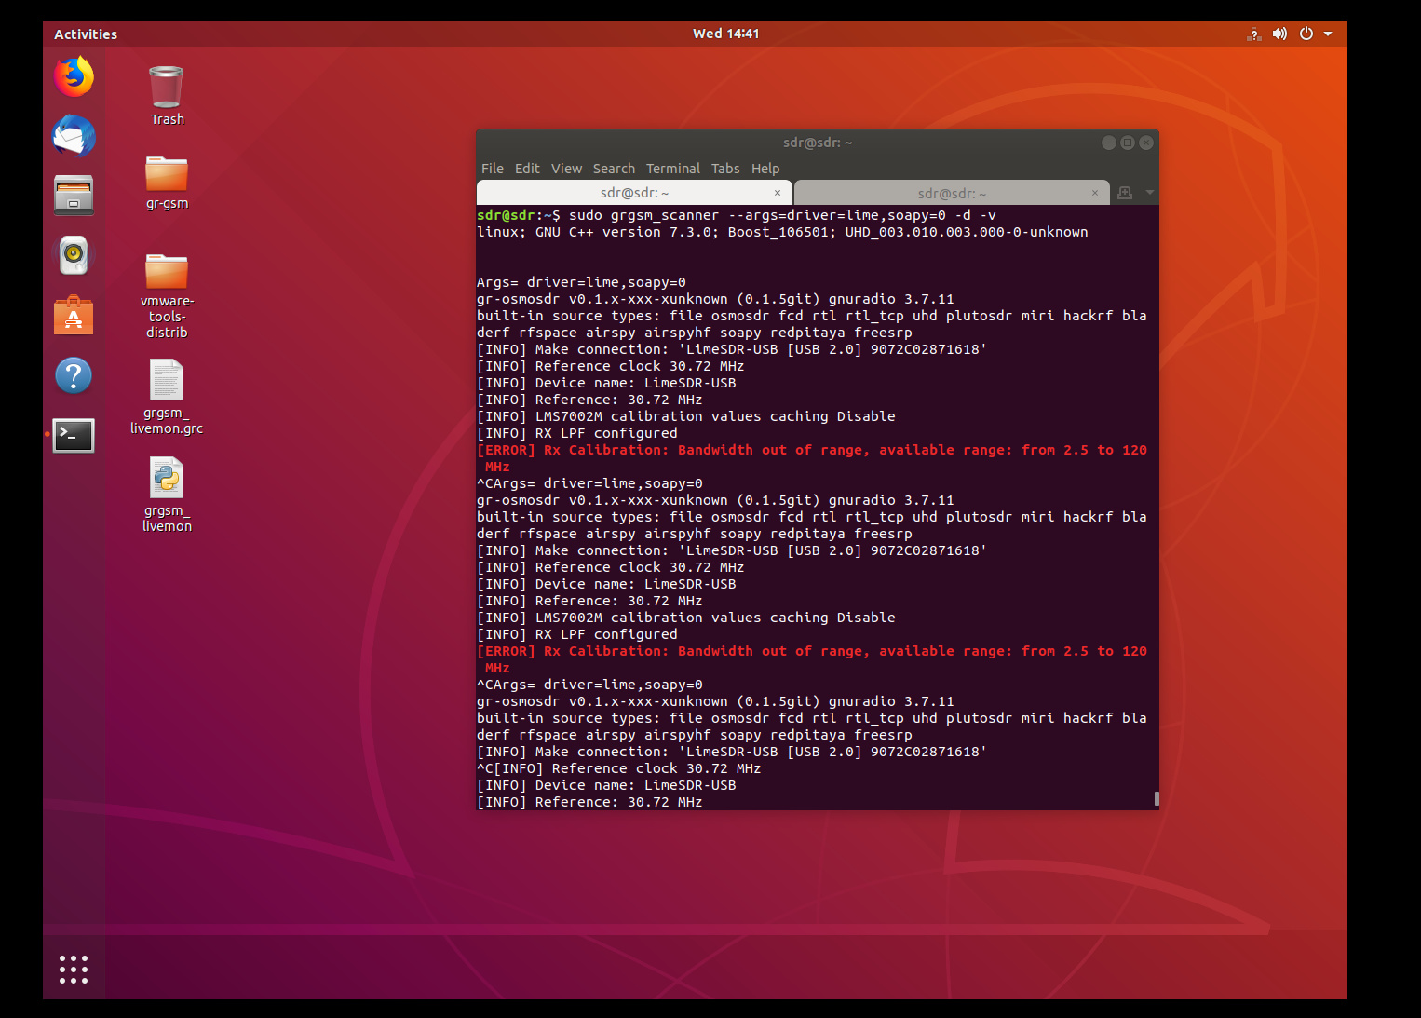Click the new terminal tab button
The image size is (1421, 1018).
click(x=1125, y=193)
